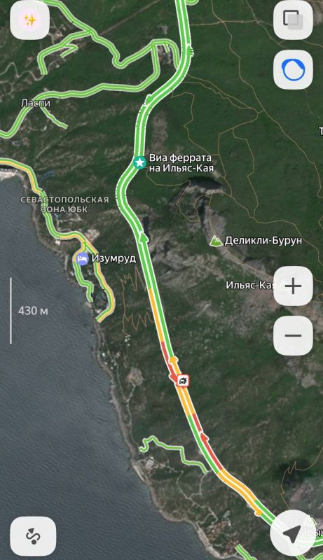Viewport: 323px width, 560px height.
Task: Open the map layers button
Action: [293, 20]
